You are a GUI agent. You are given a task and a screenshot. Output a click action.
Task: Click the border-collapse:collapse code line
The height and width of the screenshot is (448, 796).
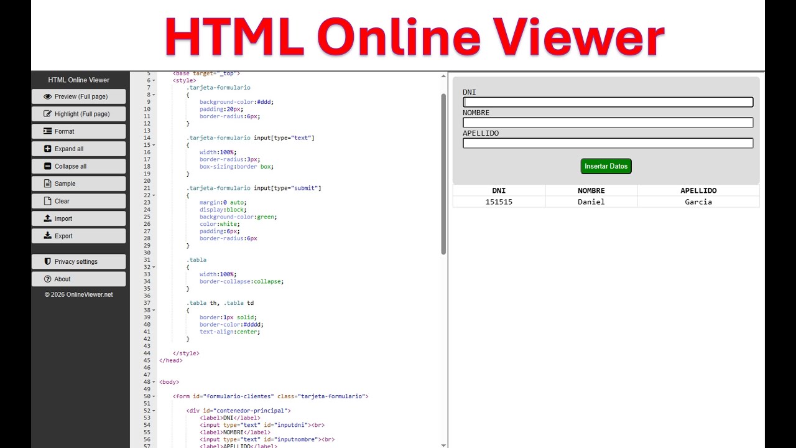pos(241,281)
